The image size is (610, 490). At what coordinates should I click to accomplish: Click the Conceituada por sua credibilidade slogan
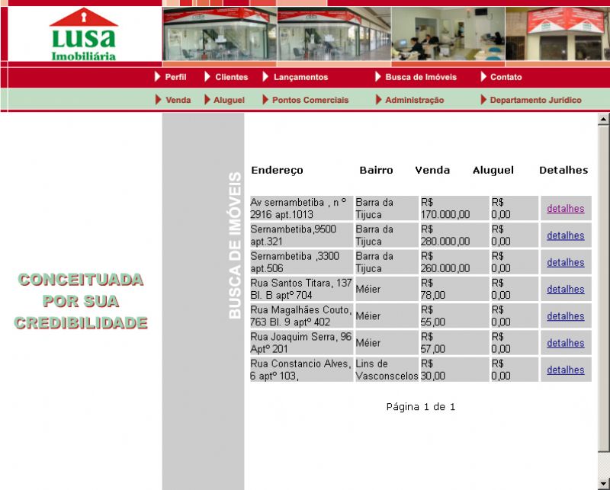[81, 301]
